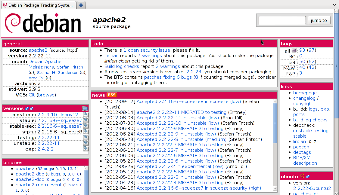Viewport: 339px width, 195px height.
Task: Click news list scroll down arrow
Action: coord(275,188)
